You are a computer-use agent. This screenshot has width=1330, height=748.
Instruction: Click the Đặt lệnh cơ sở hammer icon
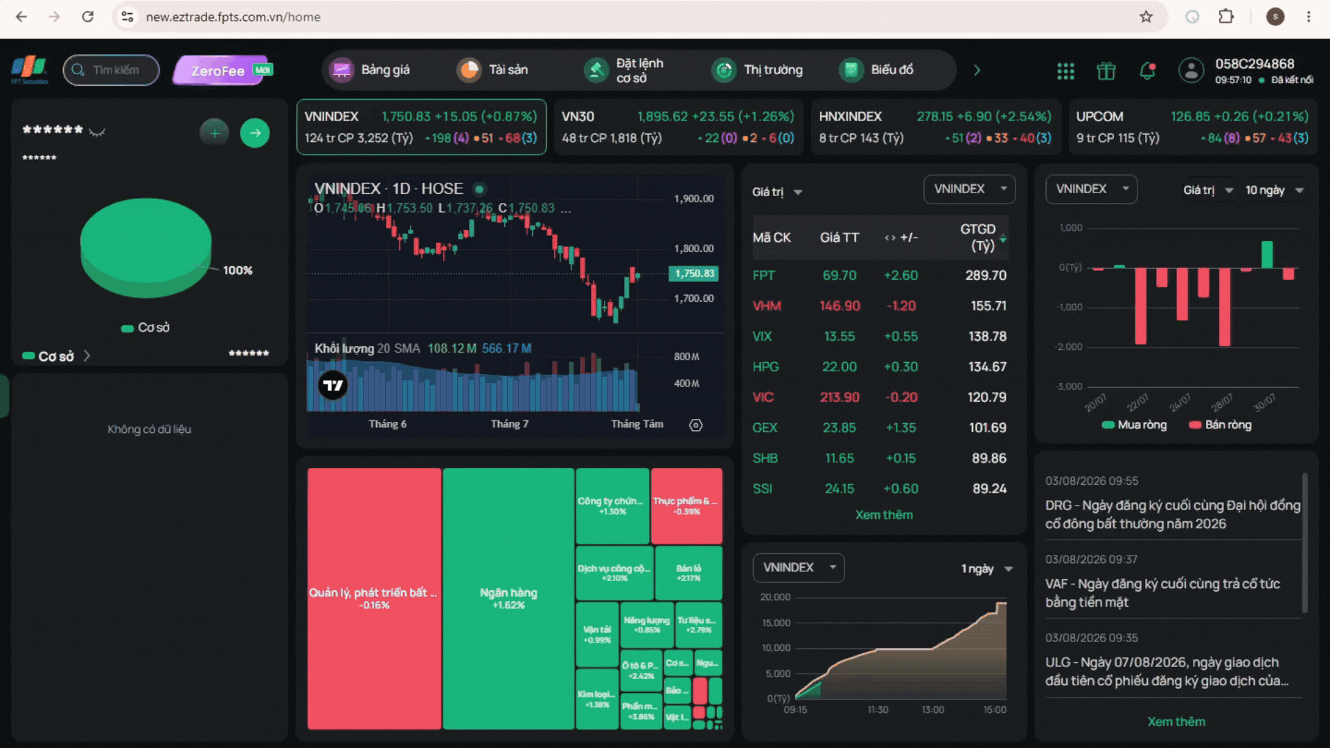point(596,70)
